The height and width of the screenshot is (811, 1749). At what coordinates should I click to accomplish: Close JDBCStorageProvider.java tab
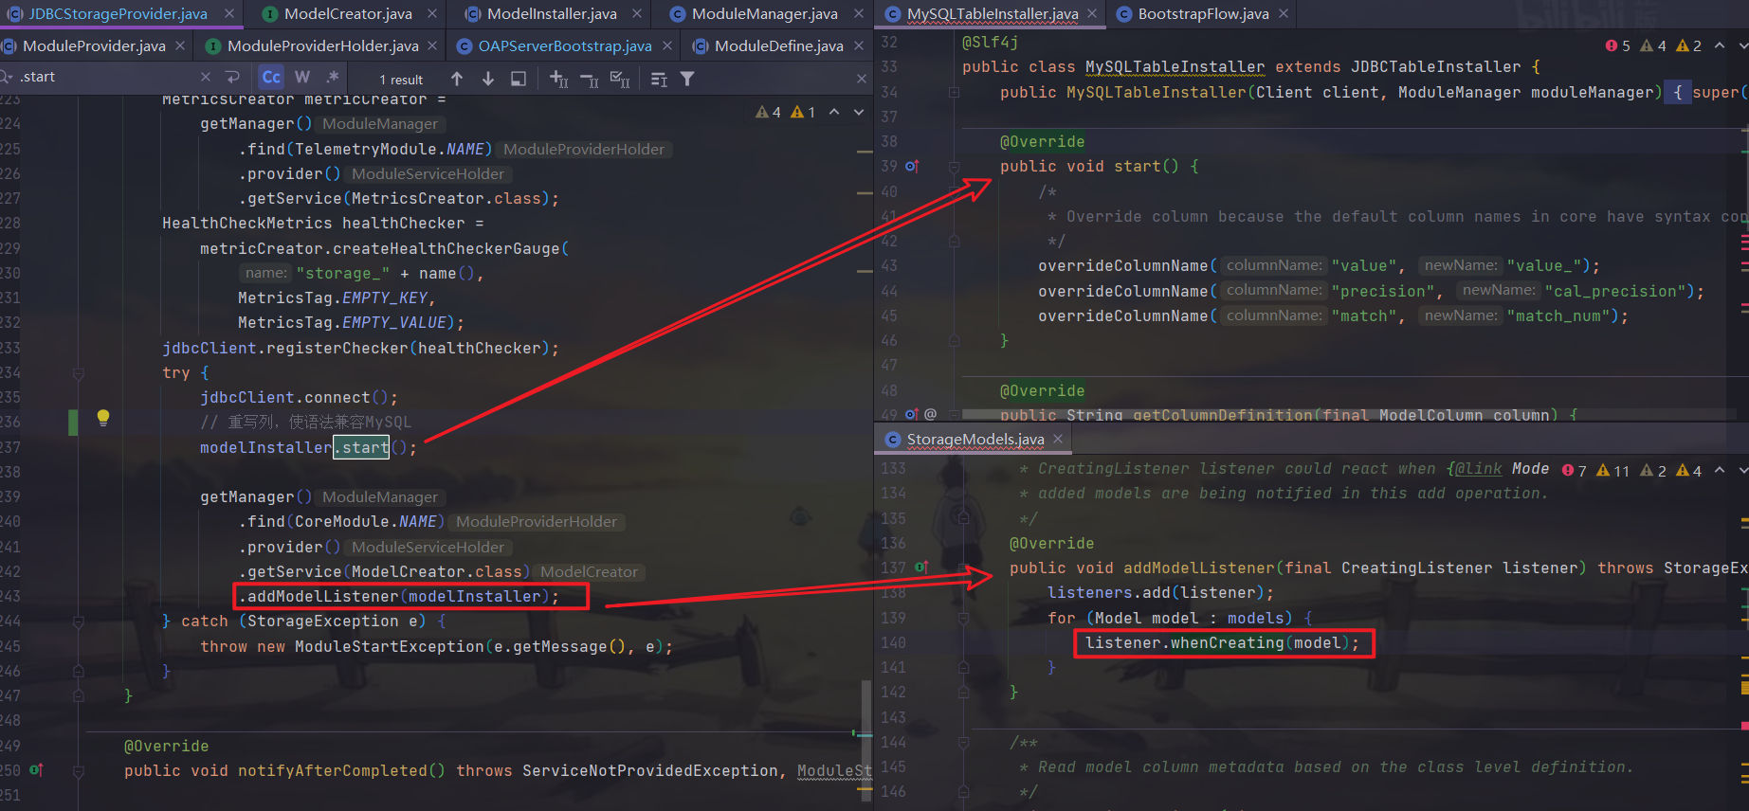(228, 14)
